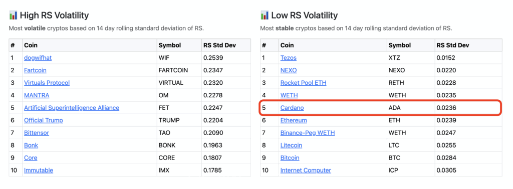Open the NEXO coin link
The width and height of the screenshot is (513, 189).
(289, 70)
